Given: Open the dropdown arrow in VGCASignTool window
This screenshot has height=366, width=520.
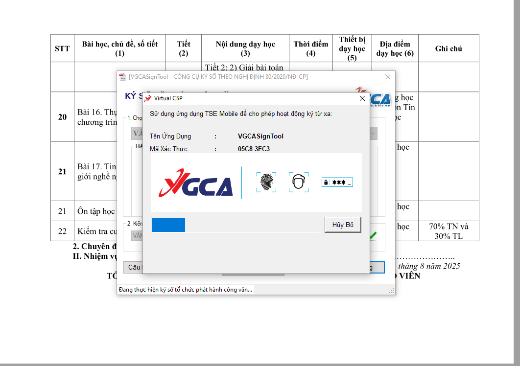Looking at the screenshot, I should point(373,134).
